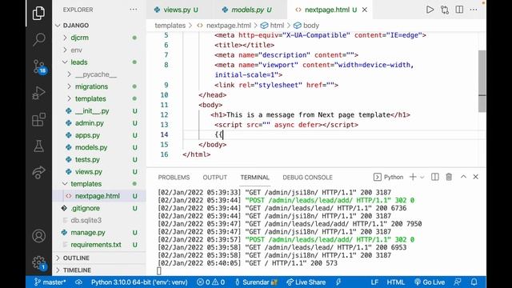Open manage.py in the explorer
The width and height of the screenshot is (512, 288).
(x=88, y=233)
